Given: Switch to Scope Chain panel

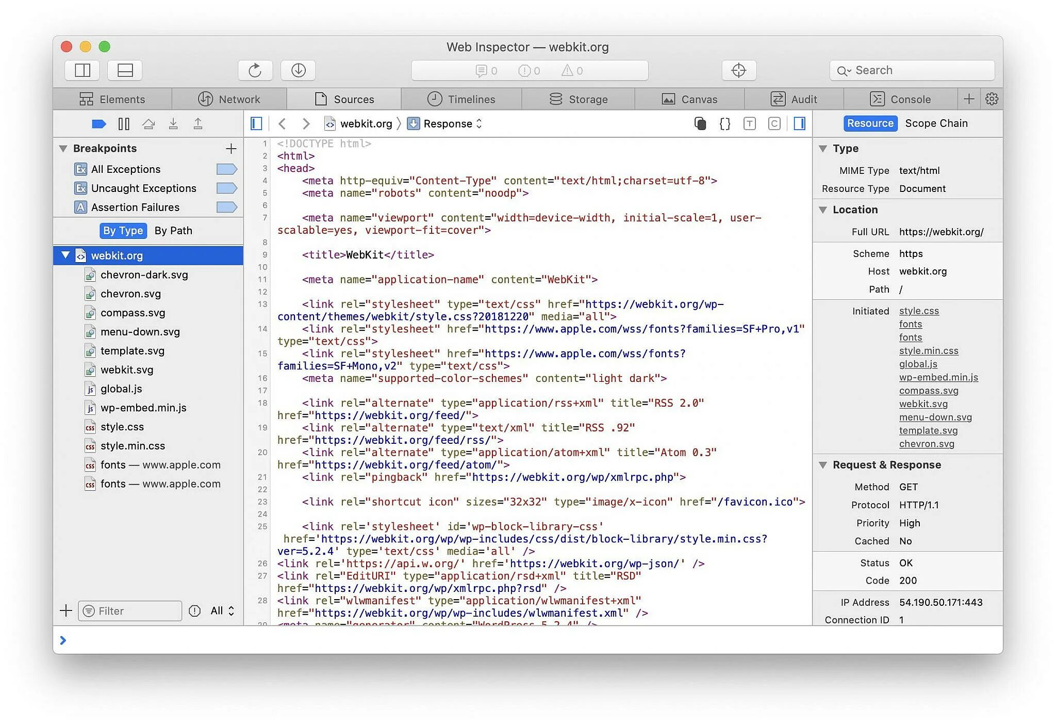Looking at the screenshot, I should coord(936,123).
